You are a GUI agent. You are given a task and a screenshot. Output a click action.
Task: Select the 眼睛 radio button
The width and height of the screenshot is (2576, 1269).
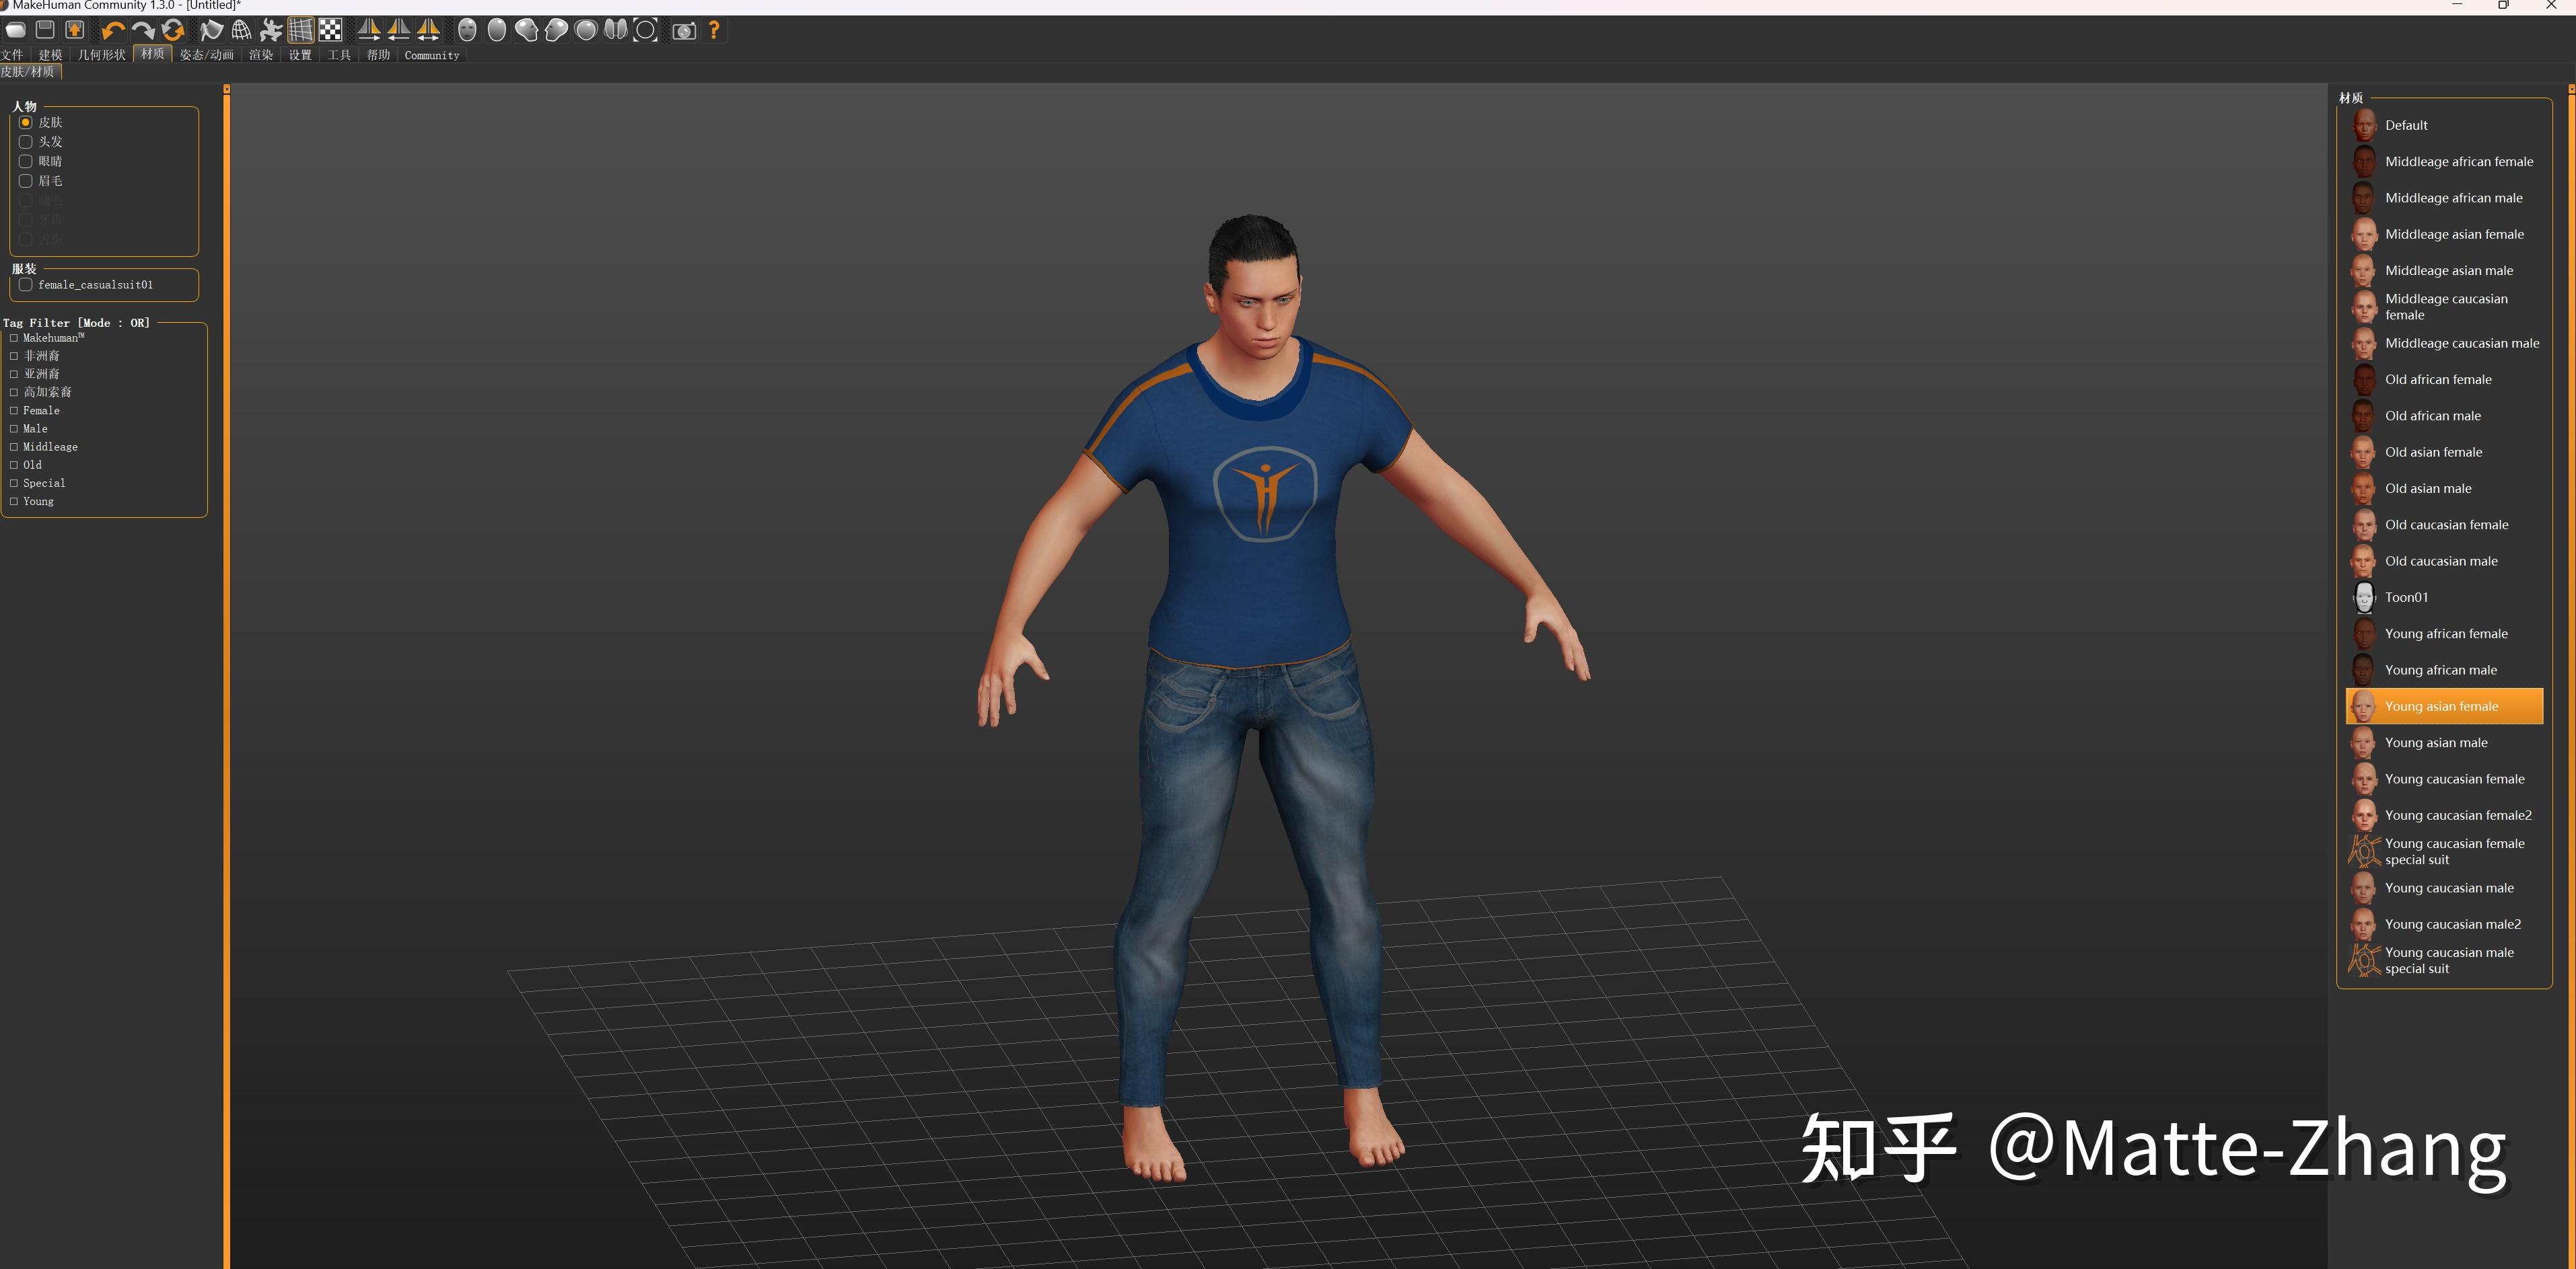26,161
